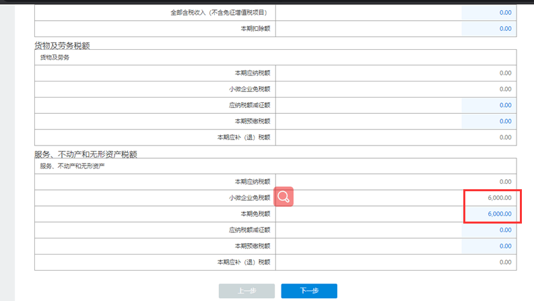Click the 全部含税收入 amount field

488,13
